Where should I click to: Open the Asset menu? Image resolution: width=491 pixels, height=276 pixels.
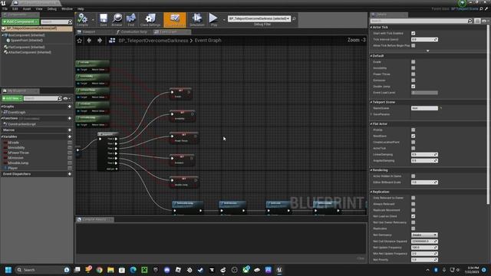tap(27, 8)
